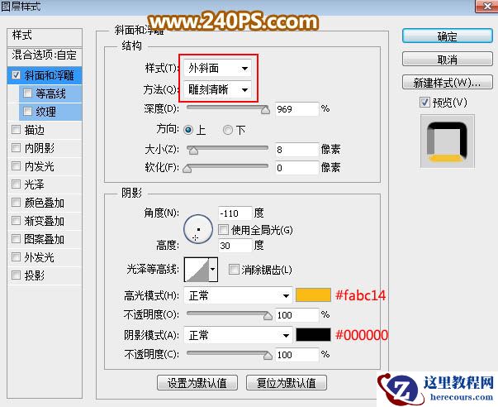Open the 方法(Q) dropdown showing 雕刻清晰
Screen dimensions: 498x407
[217, 89]
